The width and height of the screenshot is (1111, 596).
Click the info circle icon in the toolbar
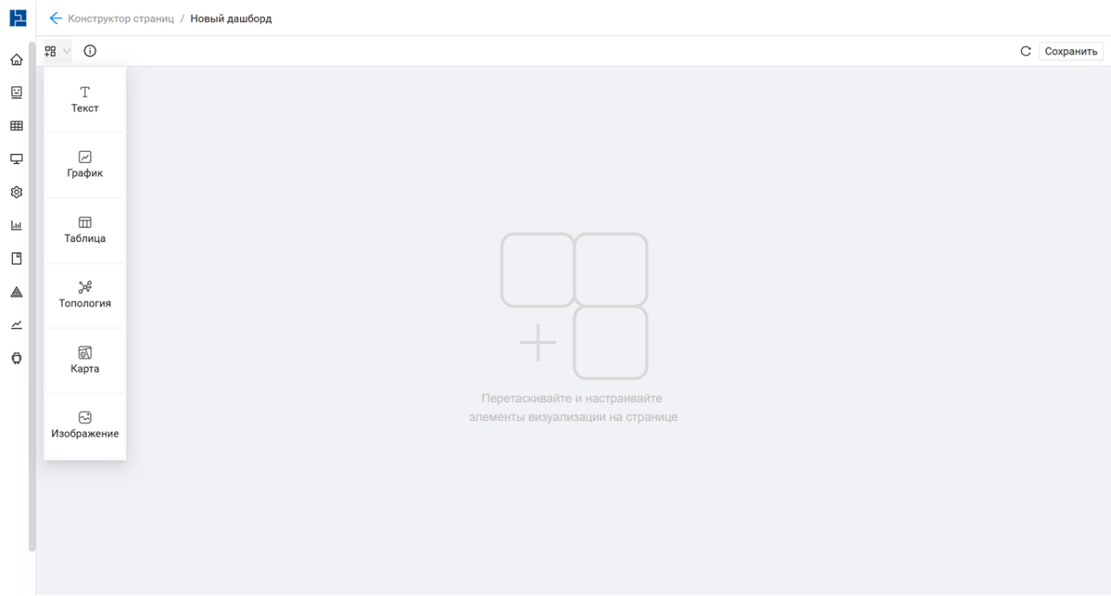[90, 51]
